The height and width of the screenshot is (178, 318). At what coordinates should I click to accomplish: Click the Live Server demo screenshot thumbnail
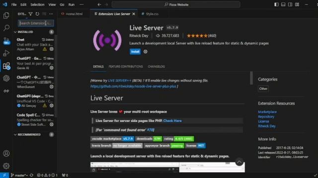tap(167, 167)
